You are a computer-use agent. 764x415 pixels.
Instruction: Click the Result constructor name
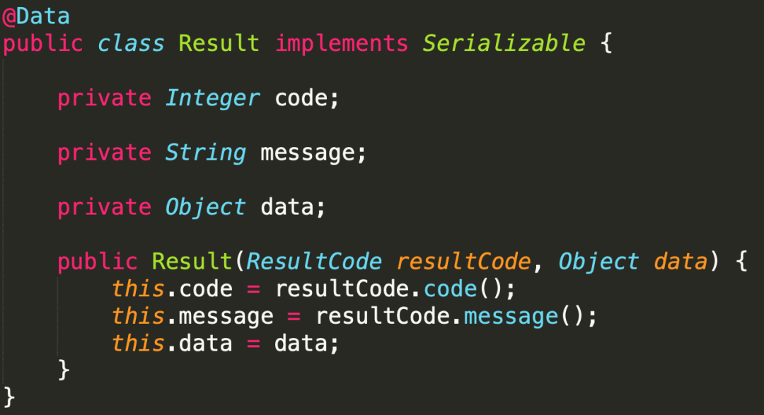tap(192, 262)
